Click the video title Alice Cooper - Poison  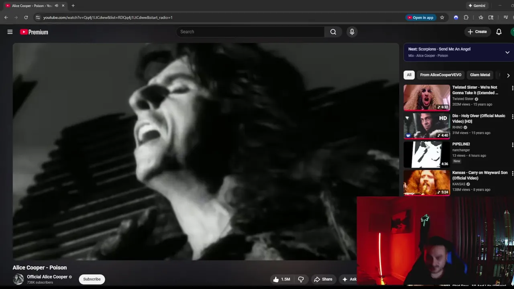40,268
